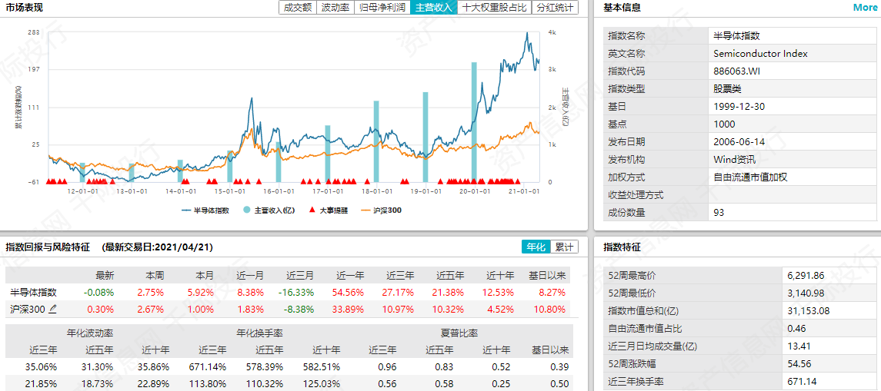Open the 波动率 tab
This screenshot has height=391, width=881.
(x=335, y=8)
